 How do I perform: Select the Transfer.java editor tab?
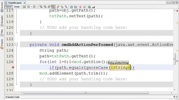15,3
